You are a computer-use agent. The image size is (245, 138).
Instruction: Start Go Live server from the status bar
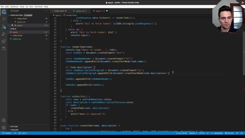[229, 133]
